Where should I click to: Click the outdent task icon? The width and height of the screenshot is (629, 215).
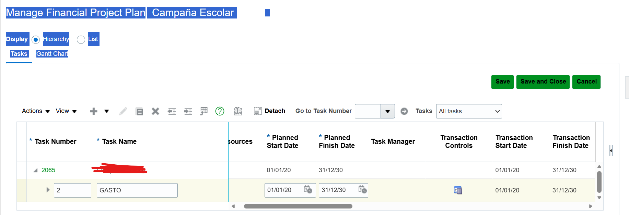point(172,111)
